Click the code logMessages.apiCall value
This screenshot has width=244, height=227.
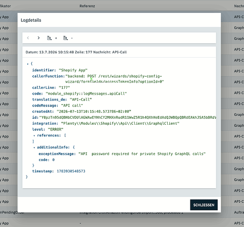(x=86, y=94)
